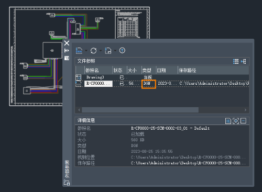Open the Help icon
Image resolution: width=262 pixels, height=192 pixels.
click(122, 51)
